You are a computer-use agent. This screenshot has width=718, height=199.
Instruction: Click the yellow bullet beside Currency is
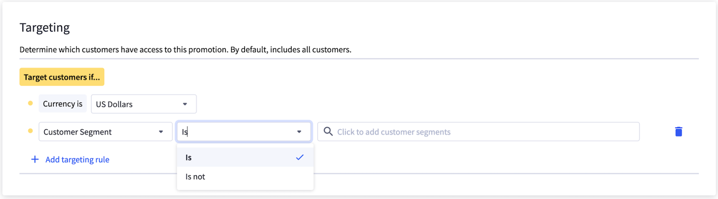pyautogui.click(x=31, y=103)
